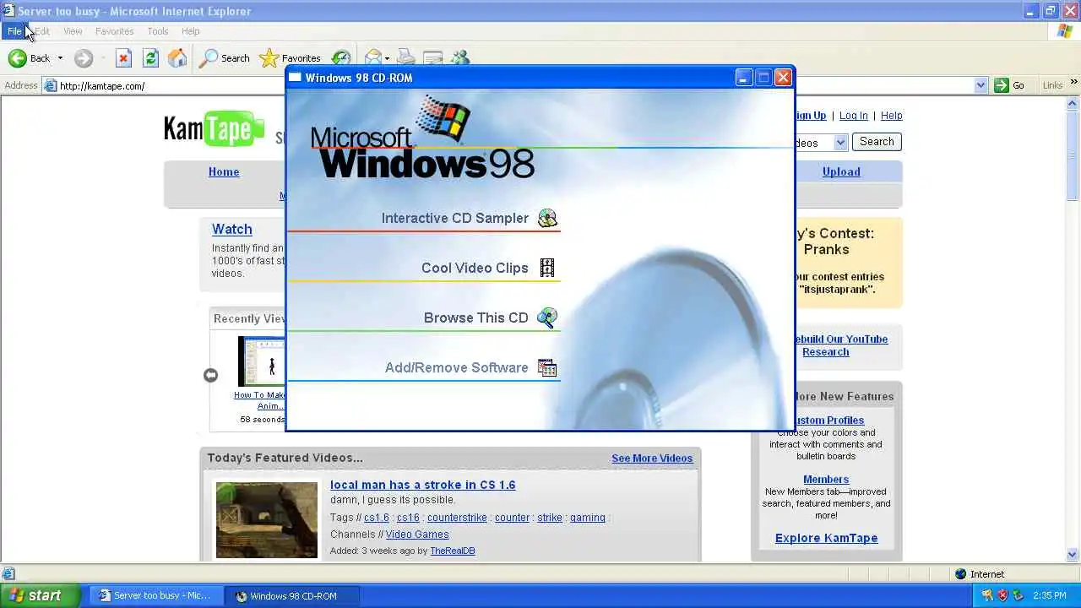
Task: Click the Watch heading link
Action: (231, 229)
